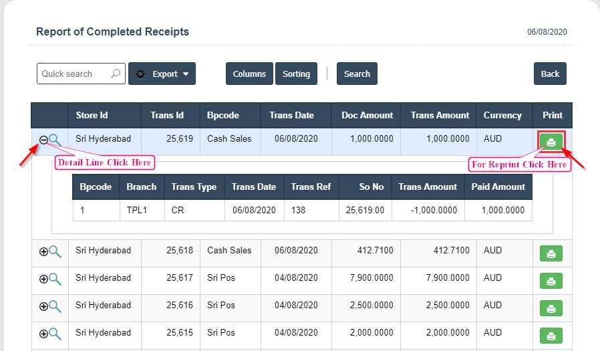Go back using the Back button

click(x=550, y=74)
